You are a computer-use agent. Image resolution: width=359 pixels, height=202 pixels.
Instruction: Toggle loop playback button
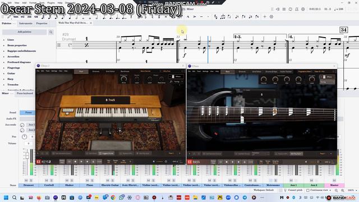[x=291, y=9]
